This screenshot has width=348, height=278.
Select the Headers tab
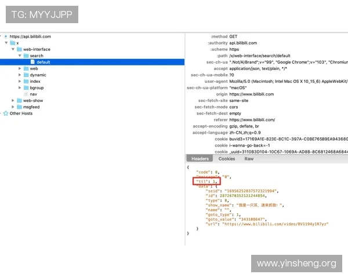[x=200, y=159]
